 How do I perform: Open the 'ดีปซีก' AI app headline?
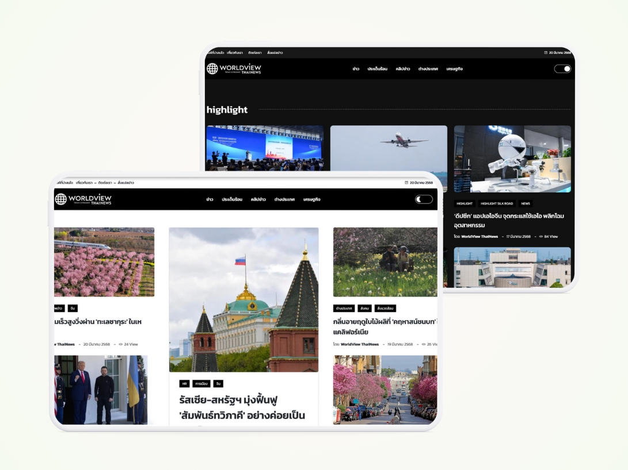[509, 221]
